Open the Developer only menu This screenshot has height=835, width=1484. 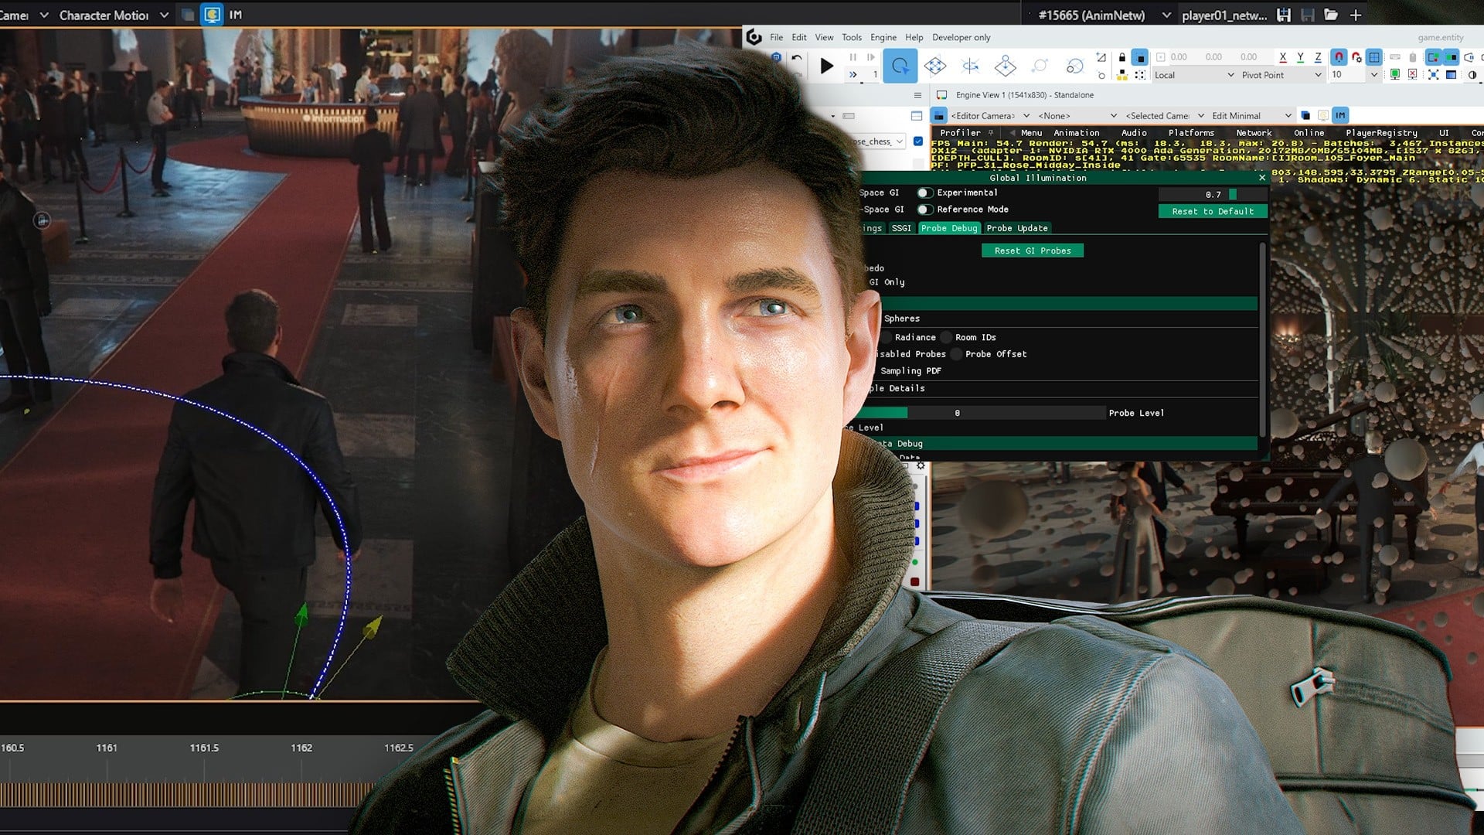point(961,37)
